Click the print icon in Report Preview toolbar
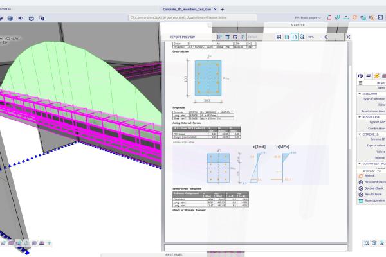This screenshot has height=257, width=386. [x=235, y=37]
